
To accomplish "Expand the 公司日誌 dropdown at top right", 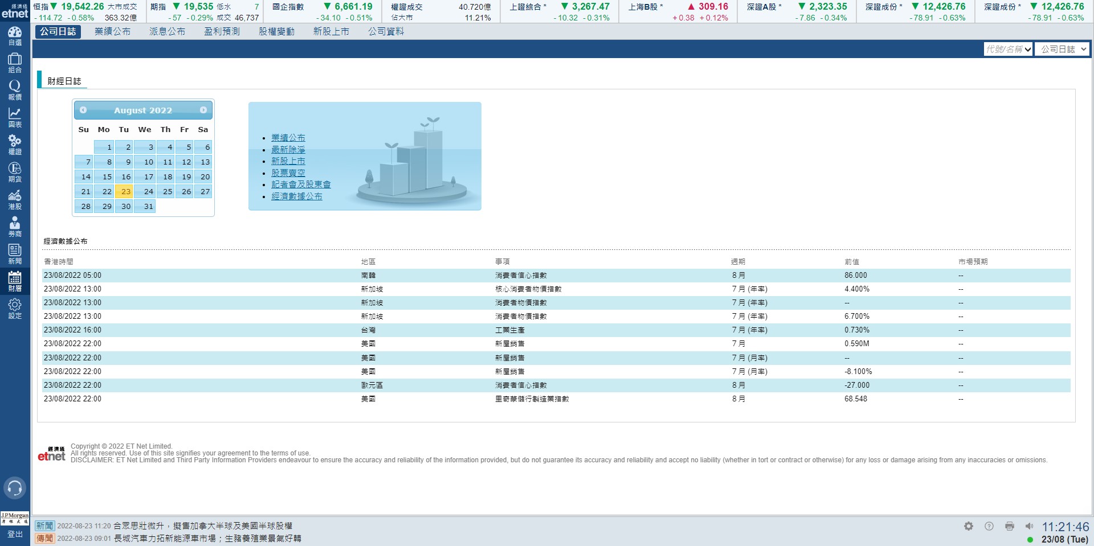I will tap(1063, 50).
